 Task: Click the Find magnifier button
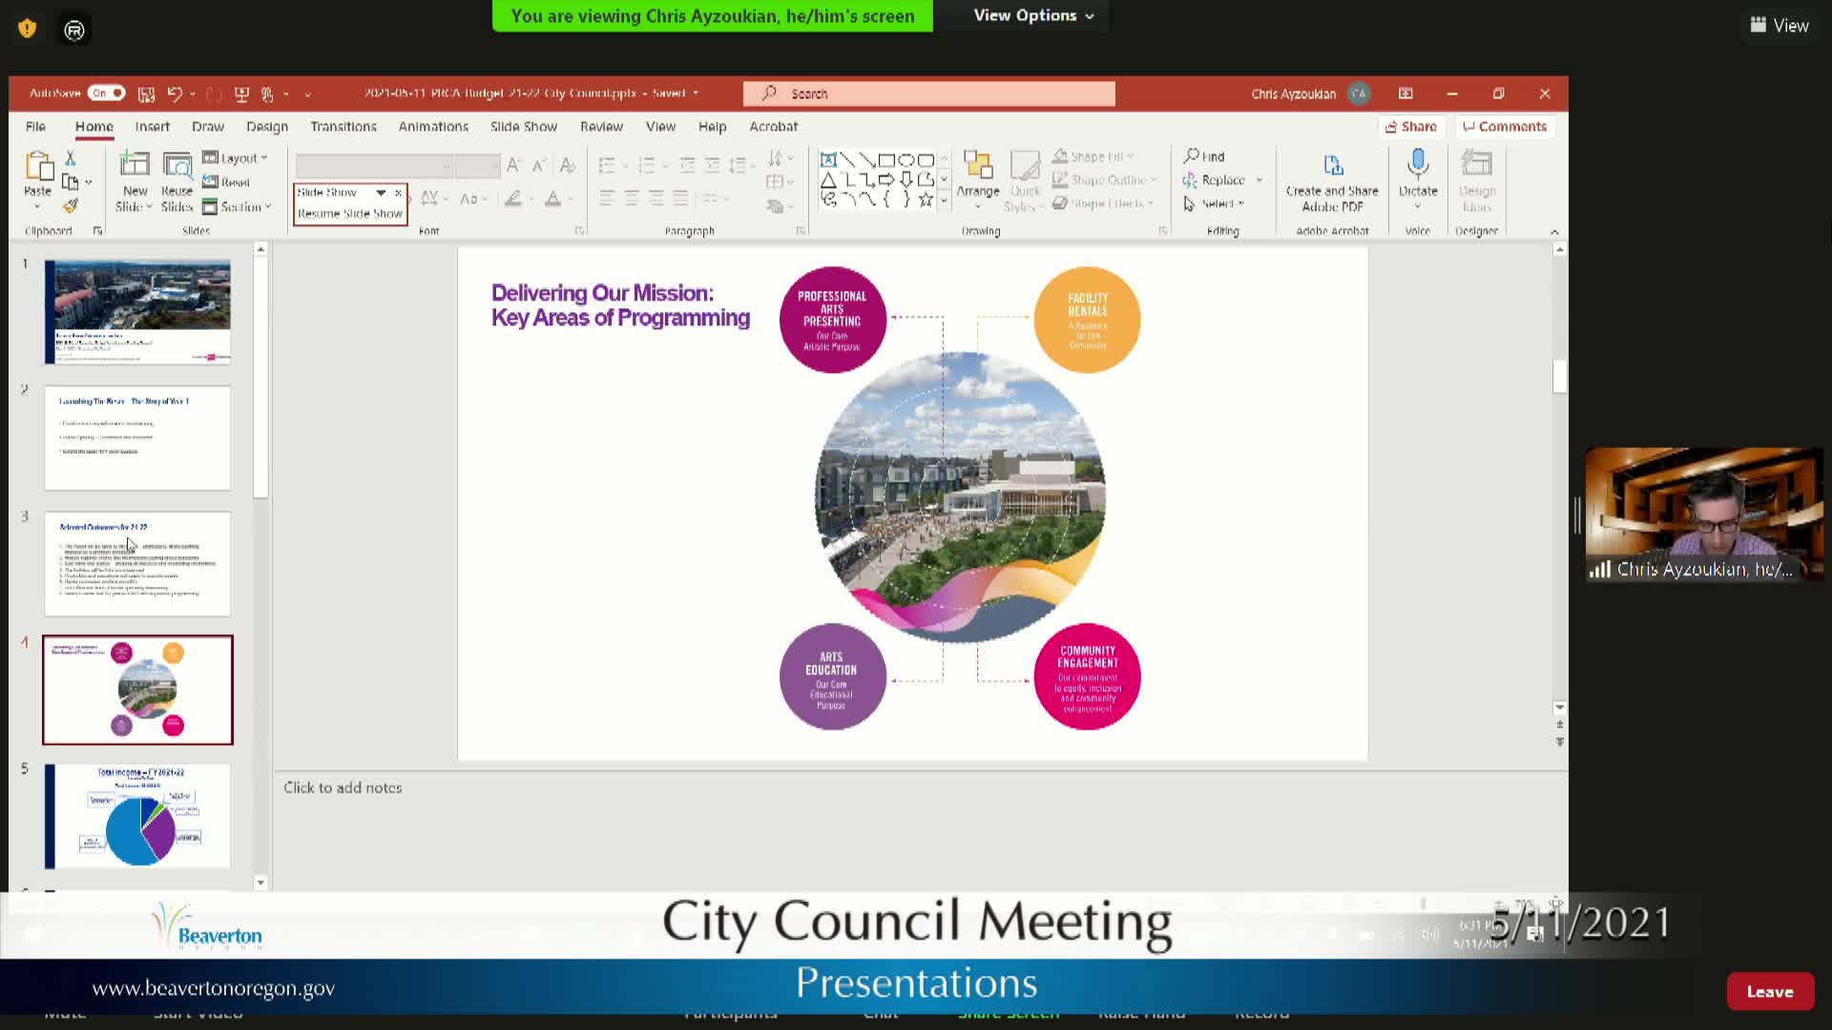point(1204,156)
